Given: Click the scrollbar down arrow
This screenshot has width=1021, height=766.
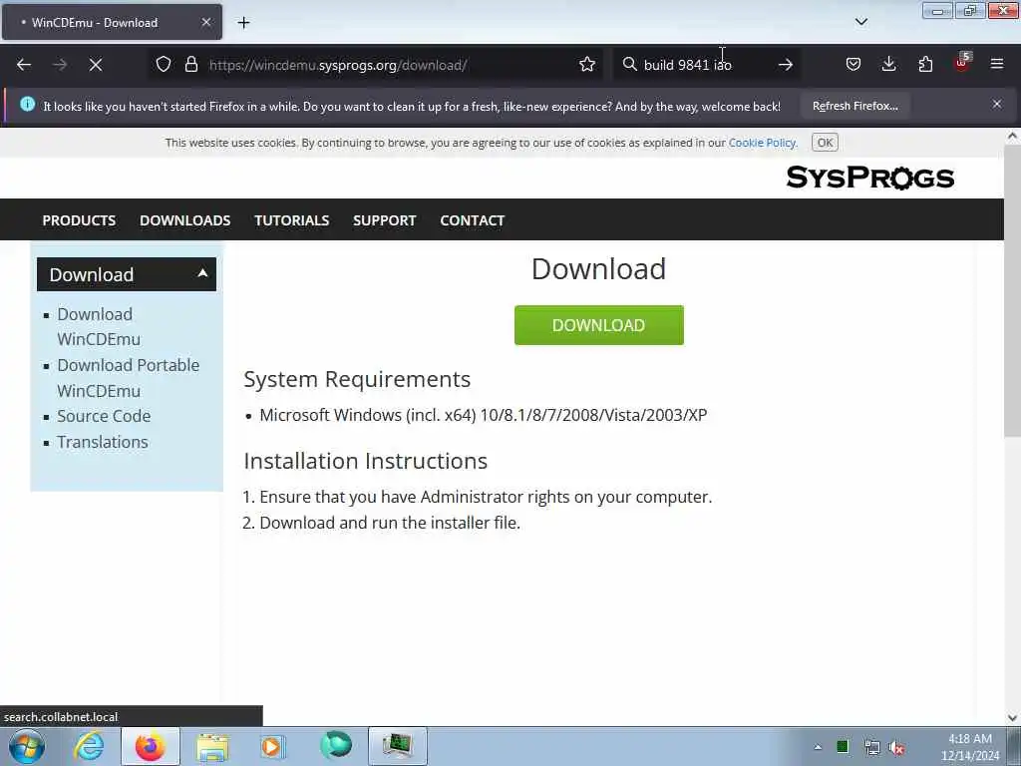Looking at the screenshot, I should point(1012,718).
